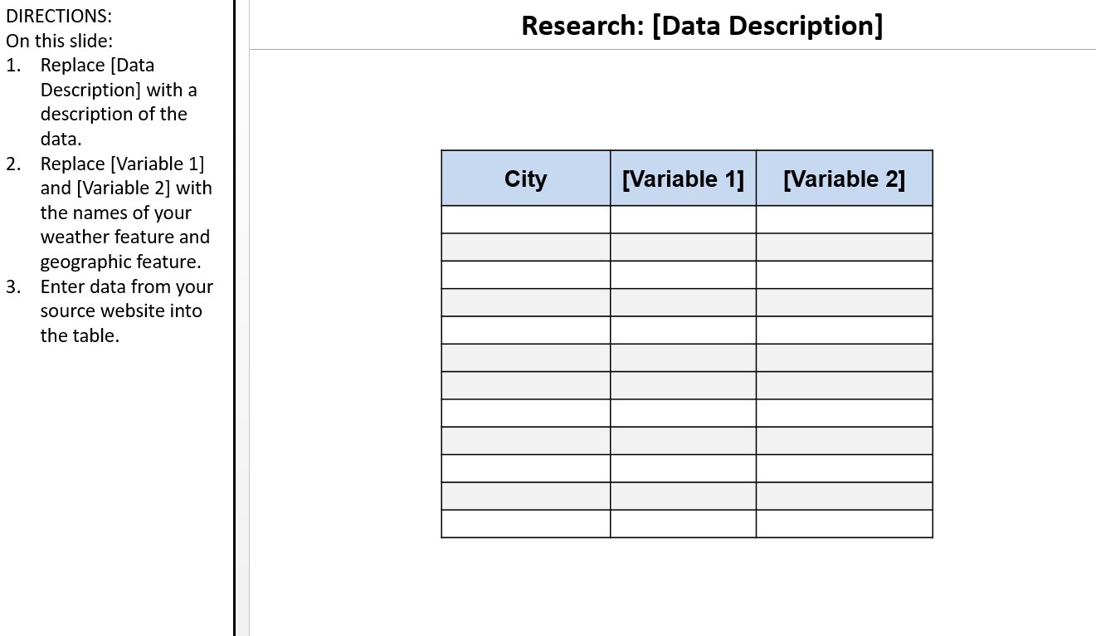Click direction step 2 about Variable names
Image resolution: width=1096 pixels, height=636 pixels.
[110, 213]
